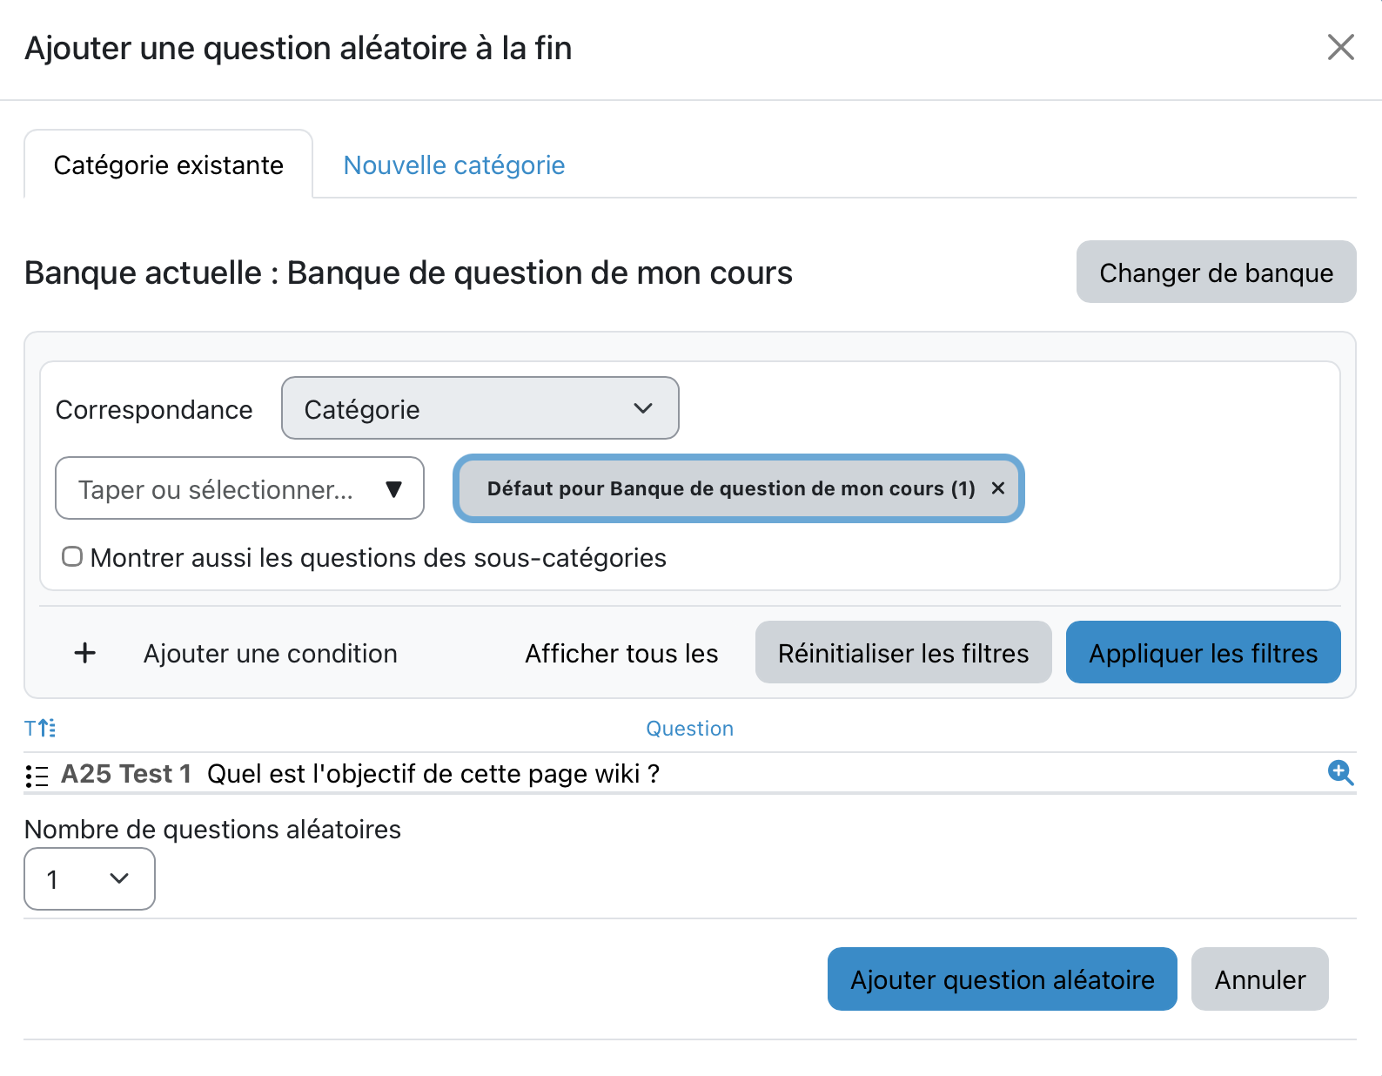Click Ajouter question aléatoire button
The height and width of the screenshot is (1076, 1382).
(x=1002, y=979)
